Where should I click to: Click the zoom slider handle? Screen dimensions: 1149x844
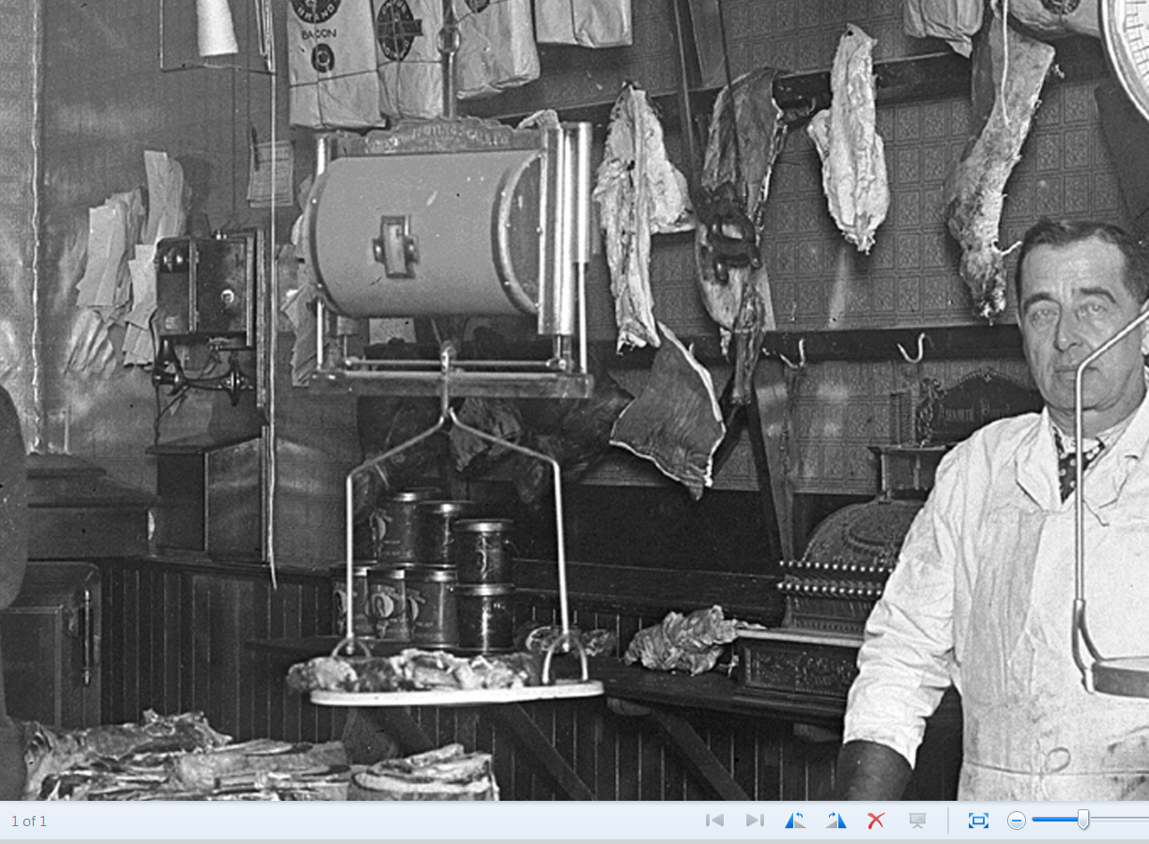click(1083, 820)
